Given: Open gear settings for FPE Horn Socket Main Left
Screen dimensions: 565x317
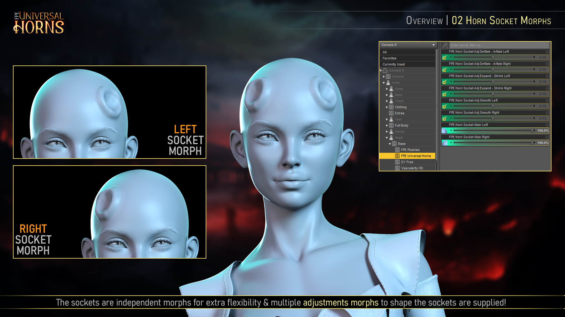Looking at the screenshot, I should pos(546,125).
